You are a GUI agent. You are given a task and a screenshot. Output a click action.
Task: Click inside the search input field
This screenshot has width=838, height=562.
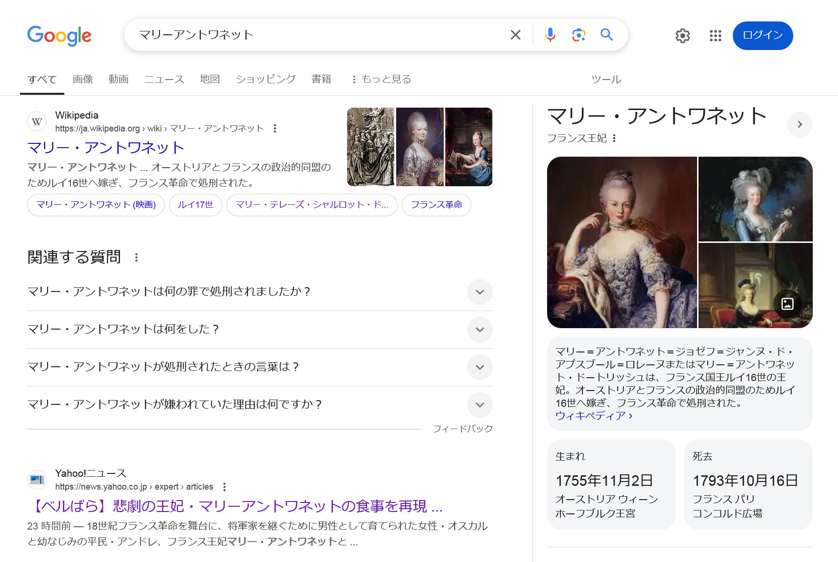pos(314,35)
